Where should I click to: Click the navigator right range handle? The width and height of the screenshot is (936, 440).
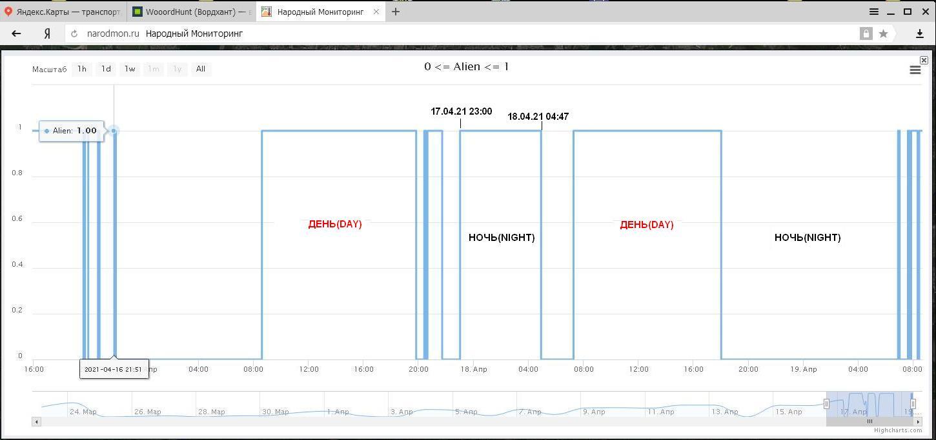pos(913,404)
